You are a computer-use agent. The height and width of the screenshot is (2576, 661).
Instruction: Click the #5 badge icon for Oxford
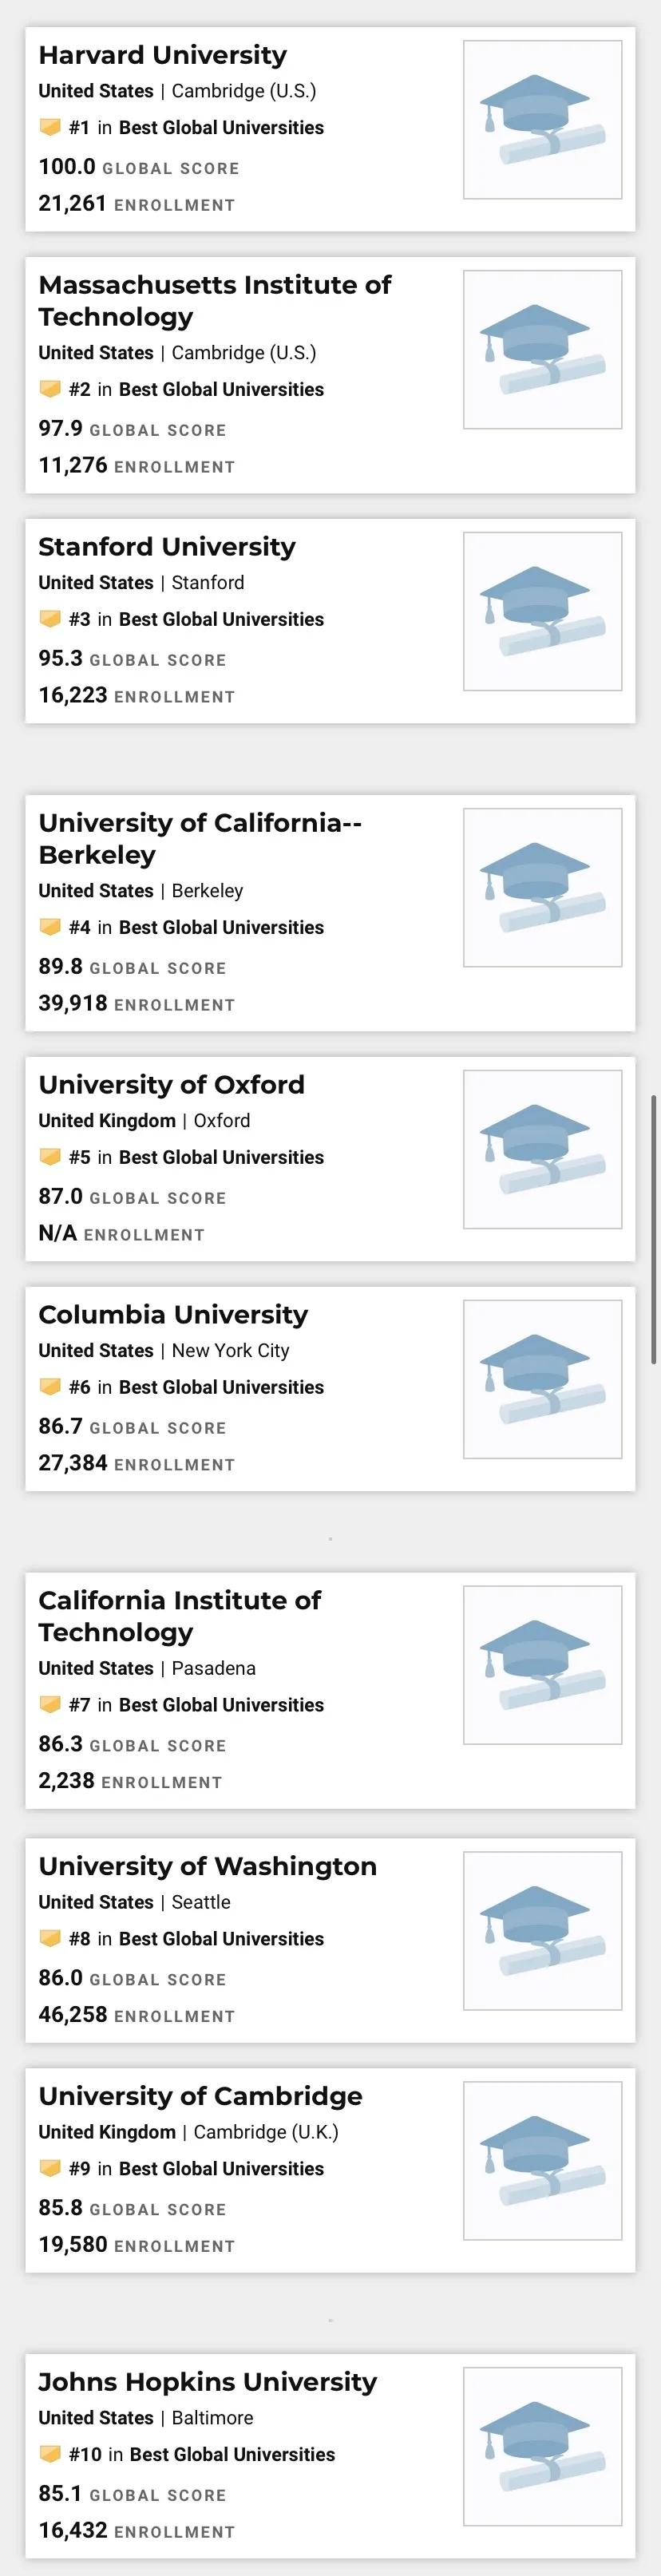click(50, 1157)
